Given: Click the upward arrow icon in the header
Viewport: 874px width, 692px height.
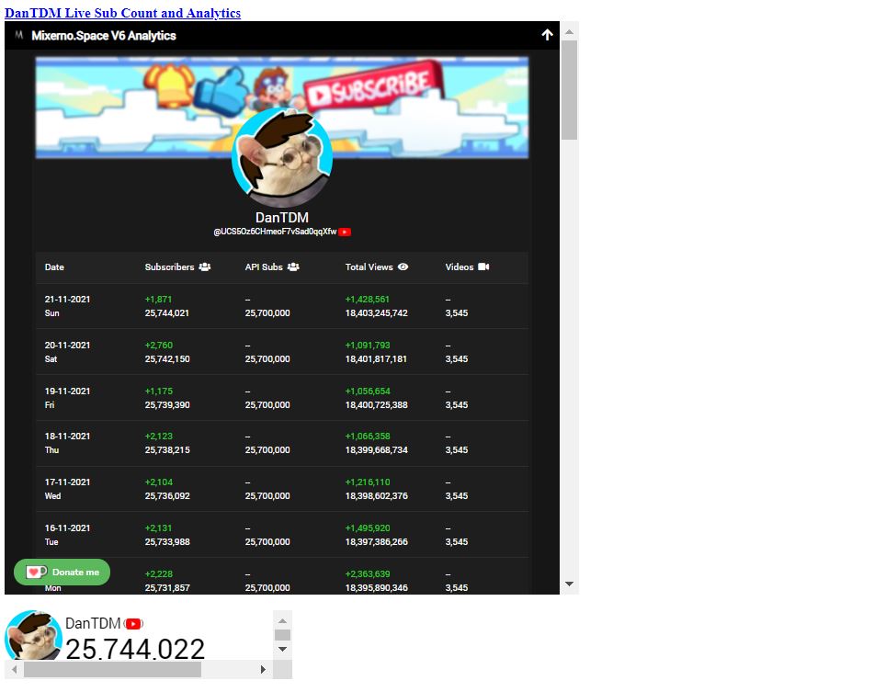Looking at the screenshot, I should click(x=548, y=35).
